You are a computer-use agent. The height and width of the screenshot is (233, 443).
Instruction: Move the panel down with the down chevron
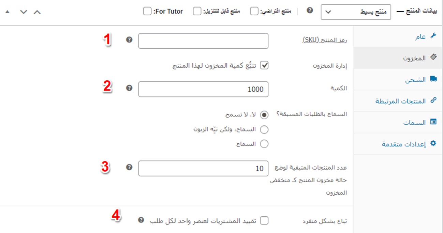tap(23, 12)
